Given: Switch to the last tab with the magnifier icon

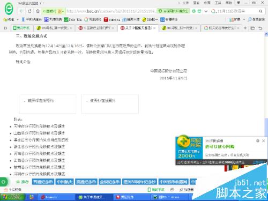Looking at the screenshot, I should [221, 28].
